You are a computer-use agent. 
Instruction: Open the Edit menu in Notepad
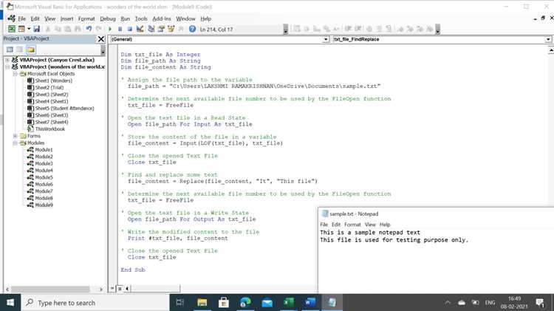click(336, 225)
